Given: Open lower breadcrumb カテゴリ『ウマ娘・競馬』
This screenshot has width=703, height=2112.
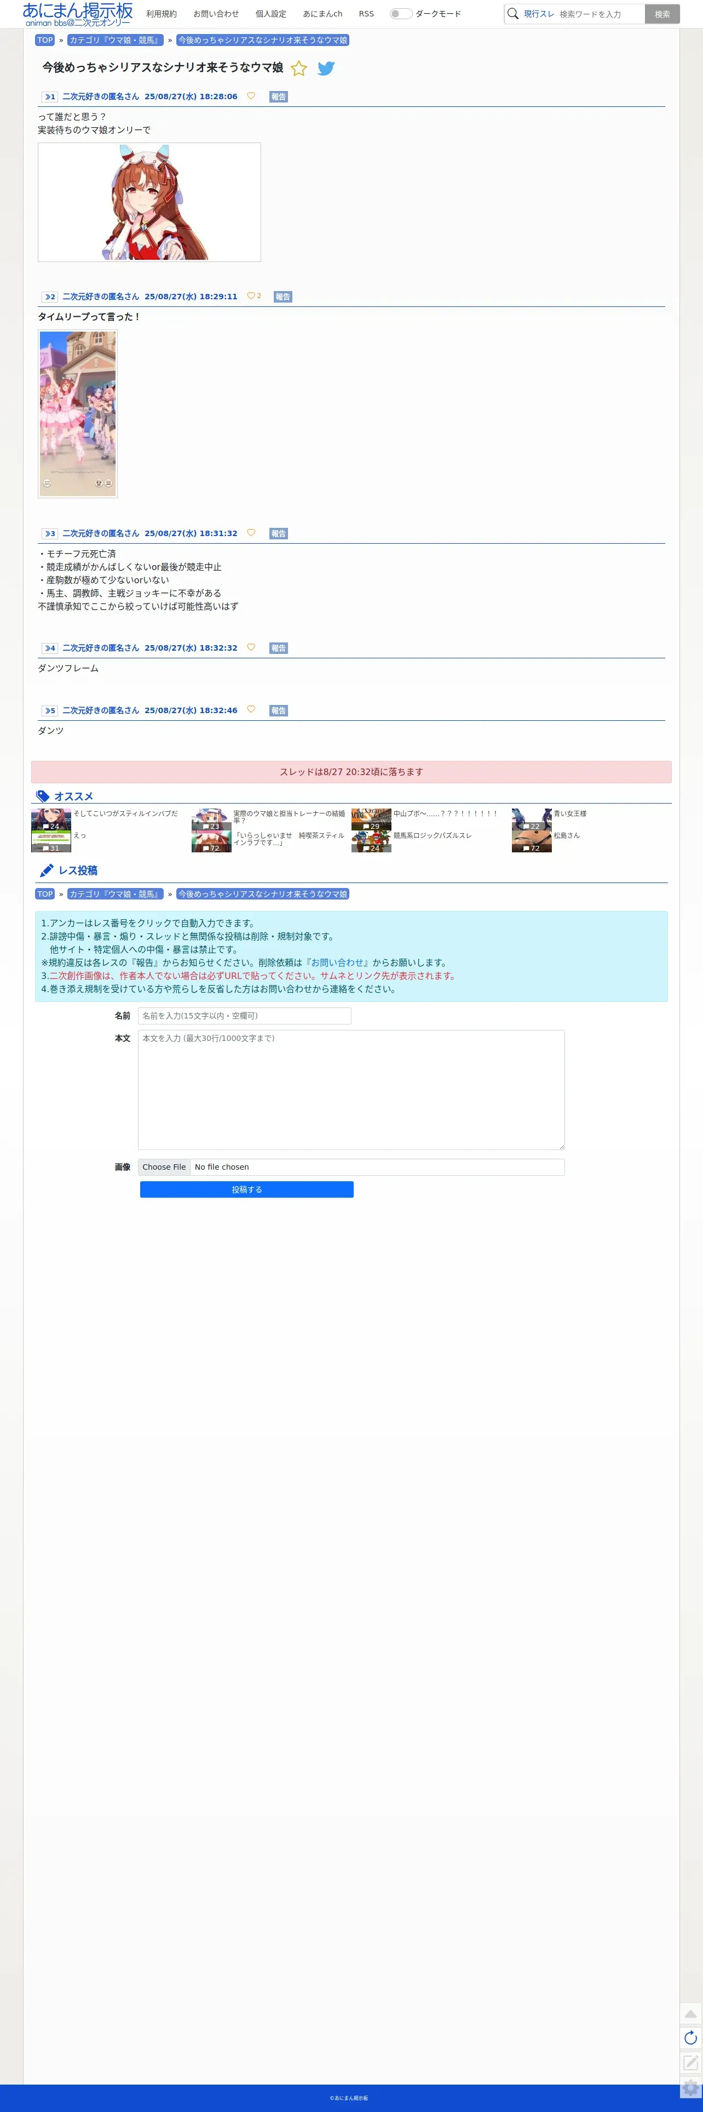Looking at the screenshot, I should tap(116, 893).
